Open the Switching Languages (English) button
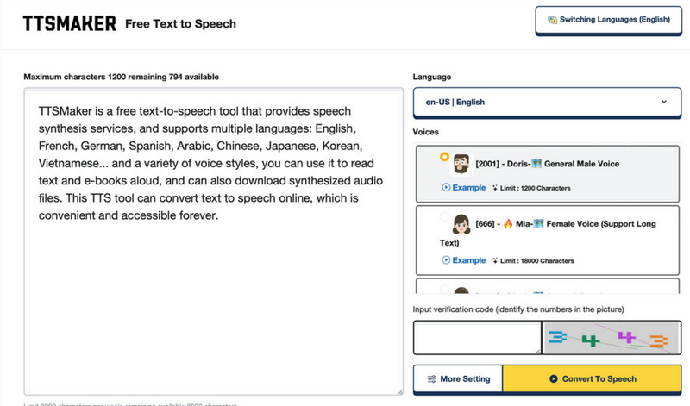The image size is (690, 406). (x=609, y=20)
